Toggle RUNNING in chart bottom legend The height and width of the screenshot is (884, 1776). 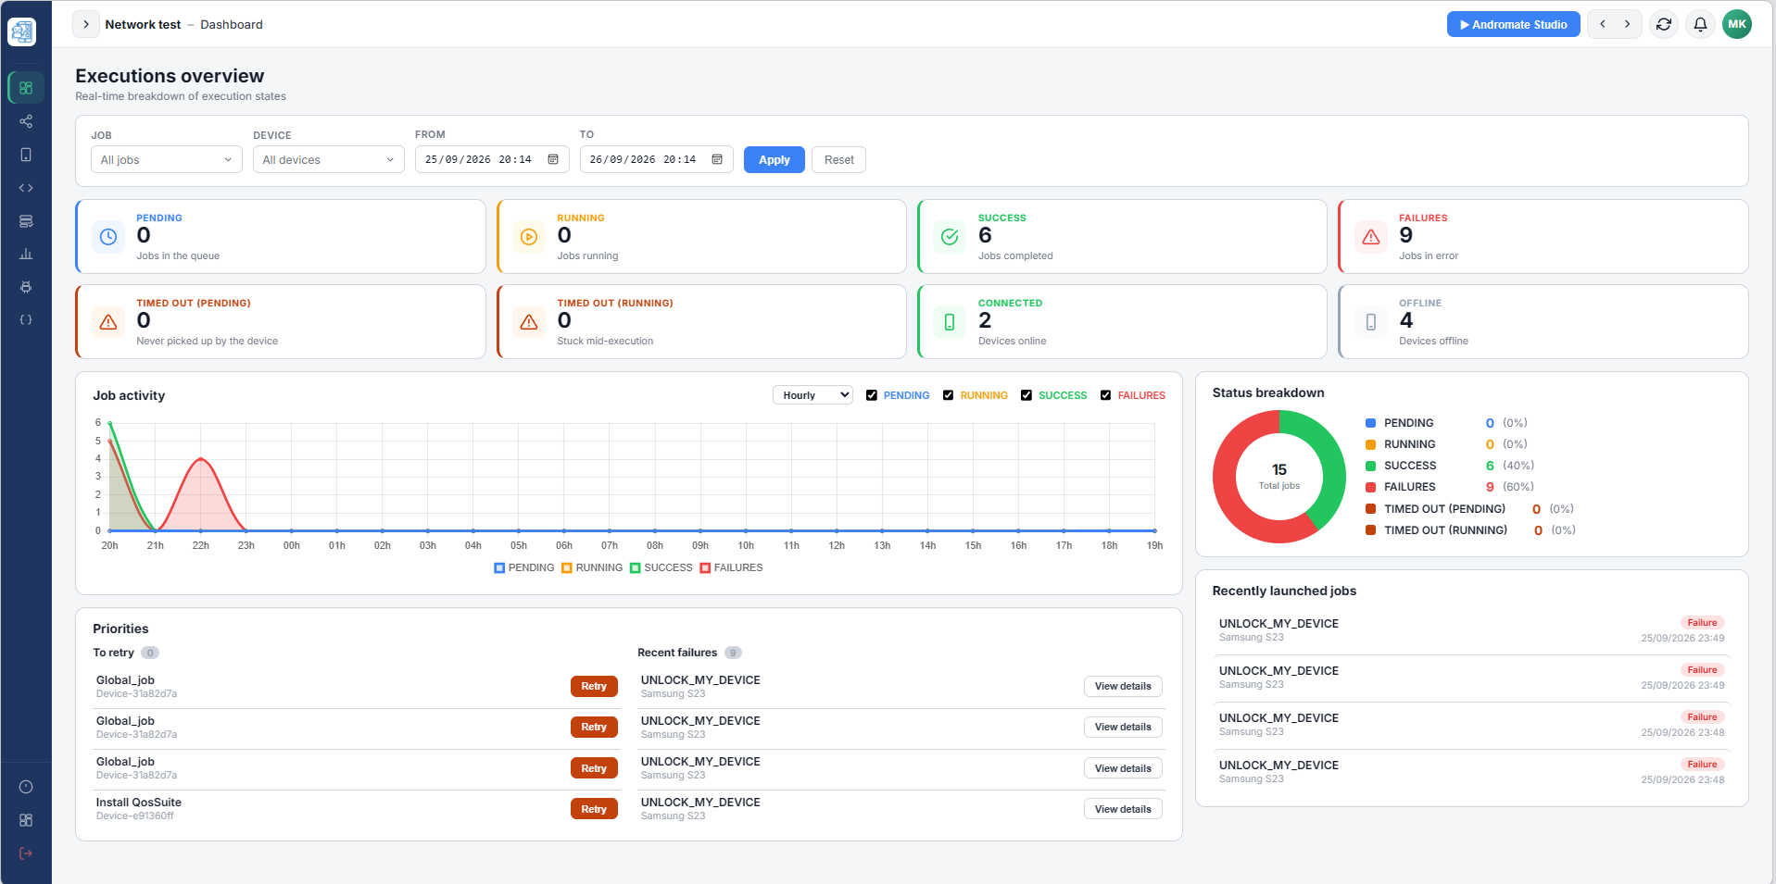pos(592,567)
